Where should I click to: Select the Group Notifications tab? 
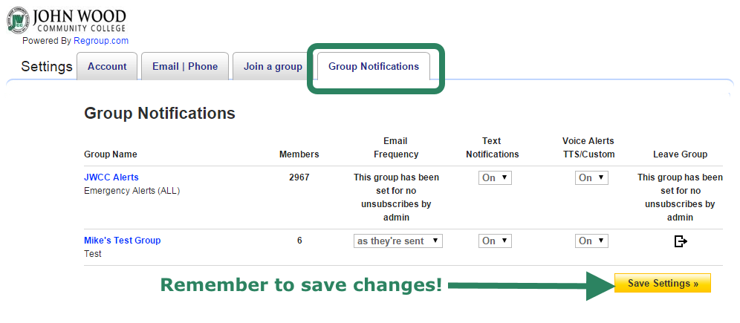tap(374, 67)
